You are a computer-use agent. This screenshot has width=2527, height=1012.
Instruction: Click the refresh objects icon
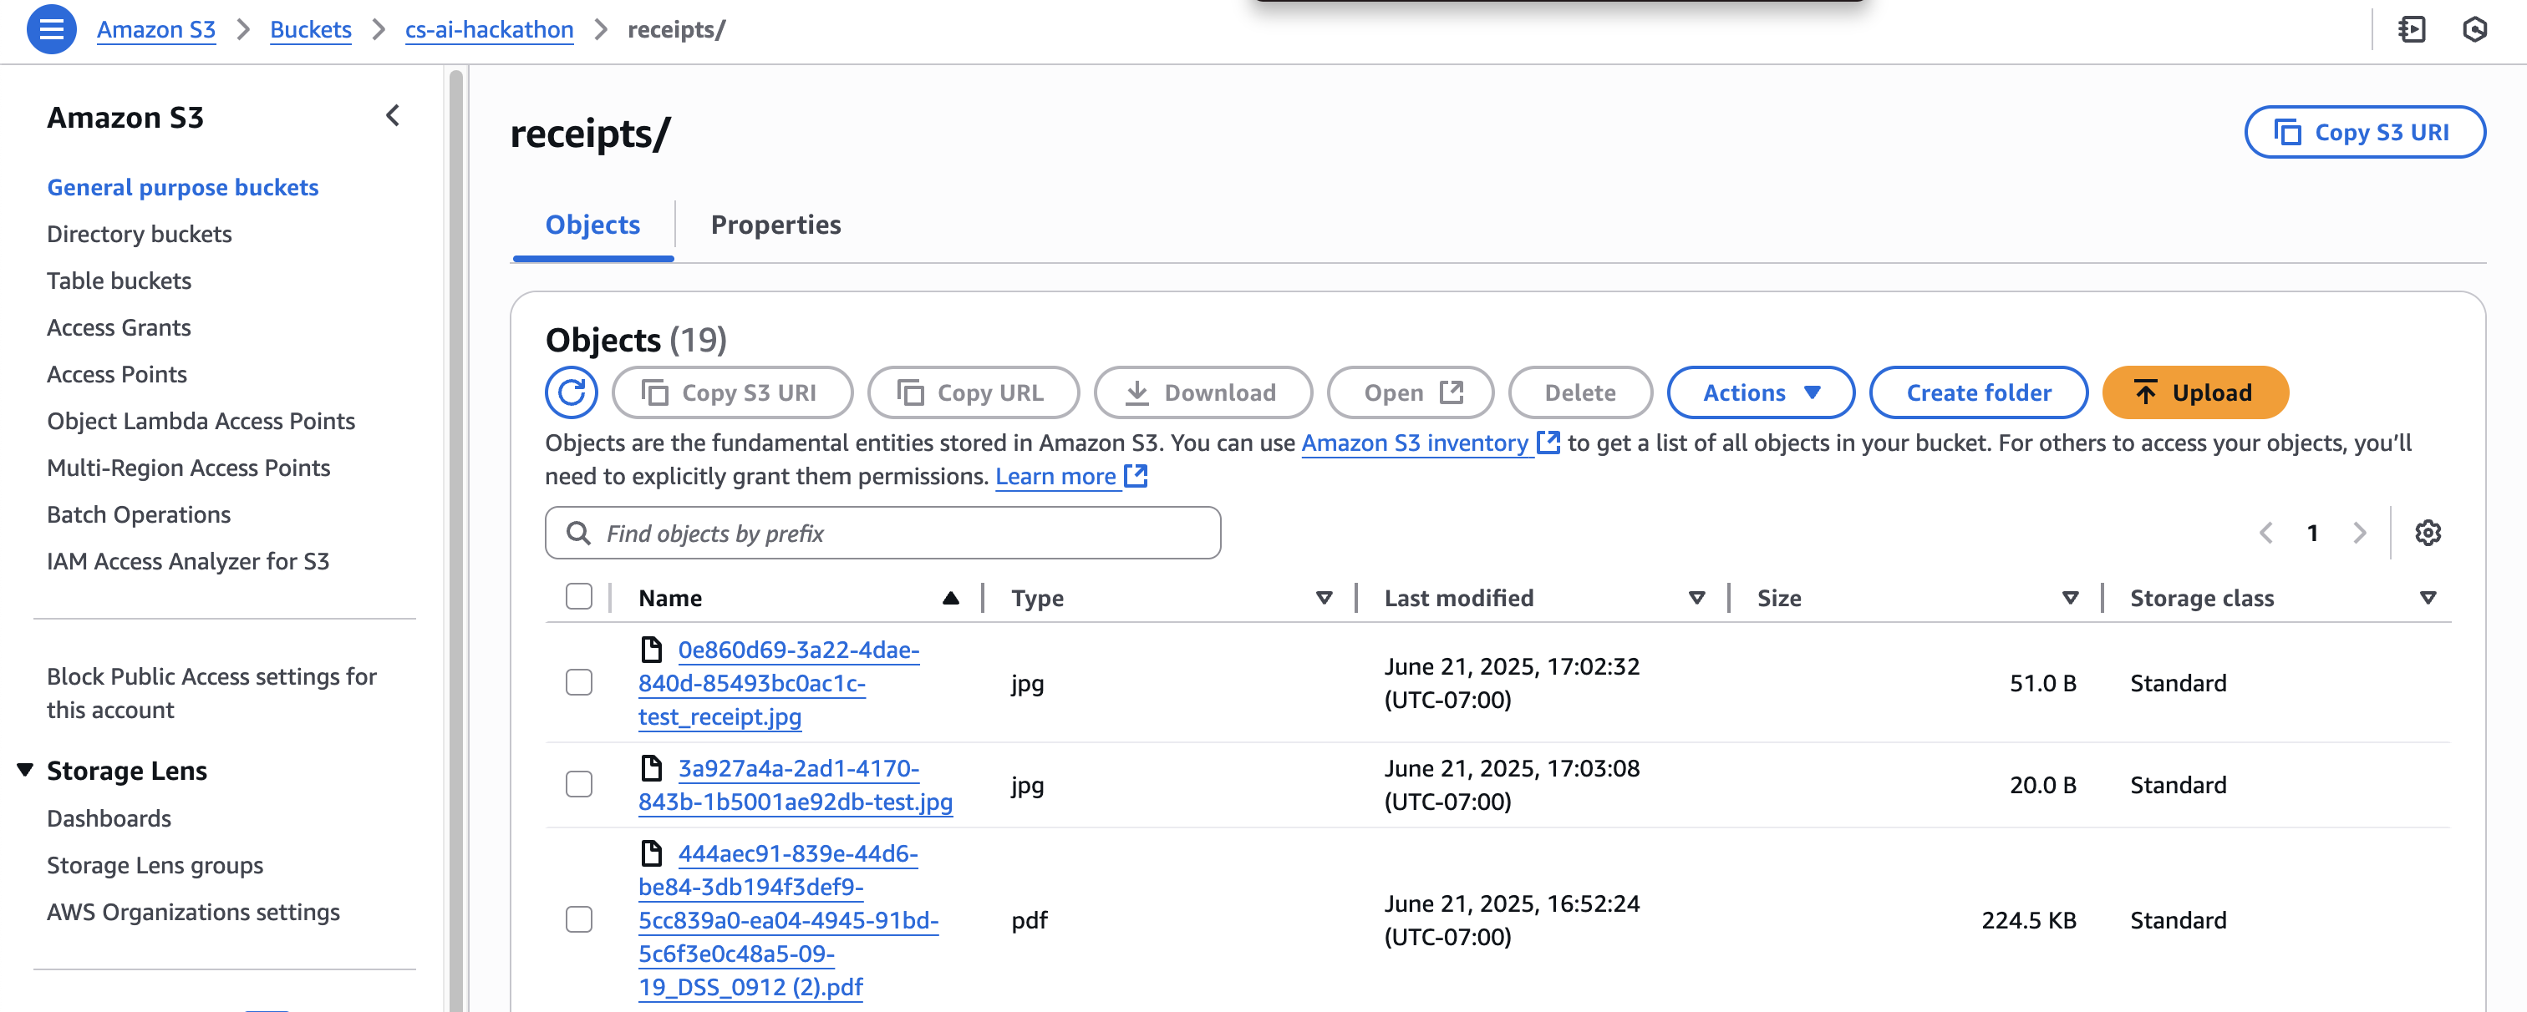point(571,392)
